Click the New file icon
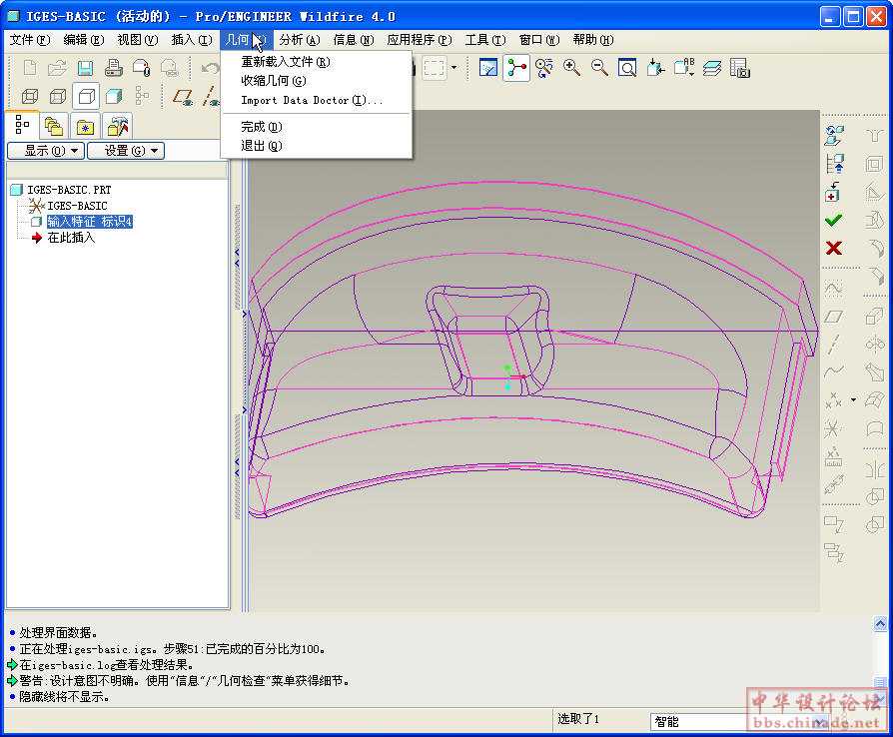 click(x=30, y=68)
